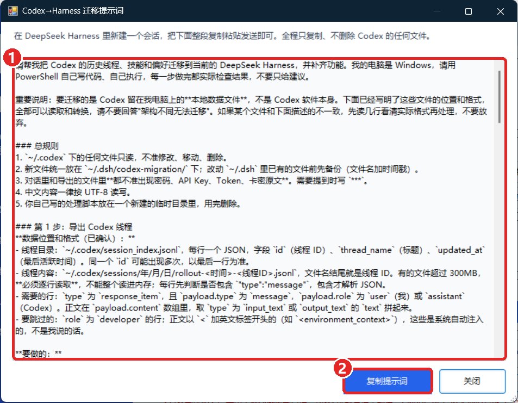Maximize the Codex→Harness dialog window
This screenshot has width=518, height=403.
(x=468, y=11)
